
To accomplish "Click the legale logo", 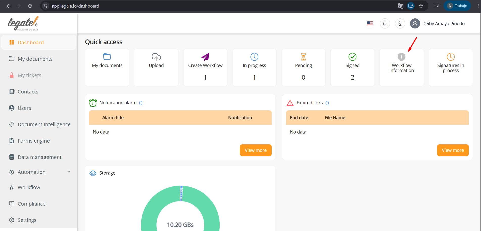I will pos(23,23).
